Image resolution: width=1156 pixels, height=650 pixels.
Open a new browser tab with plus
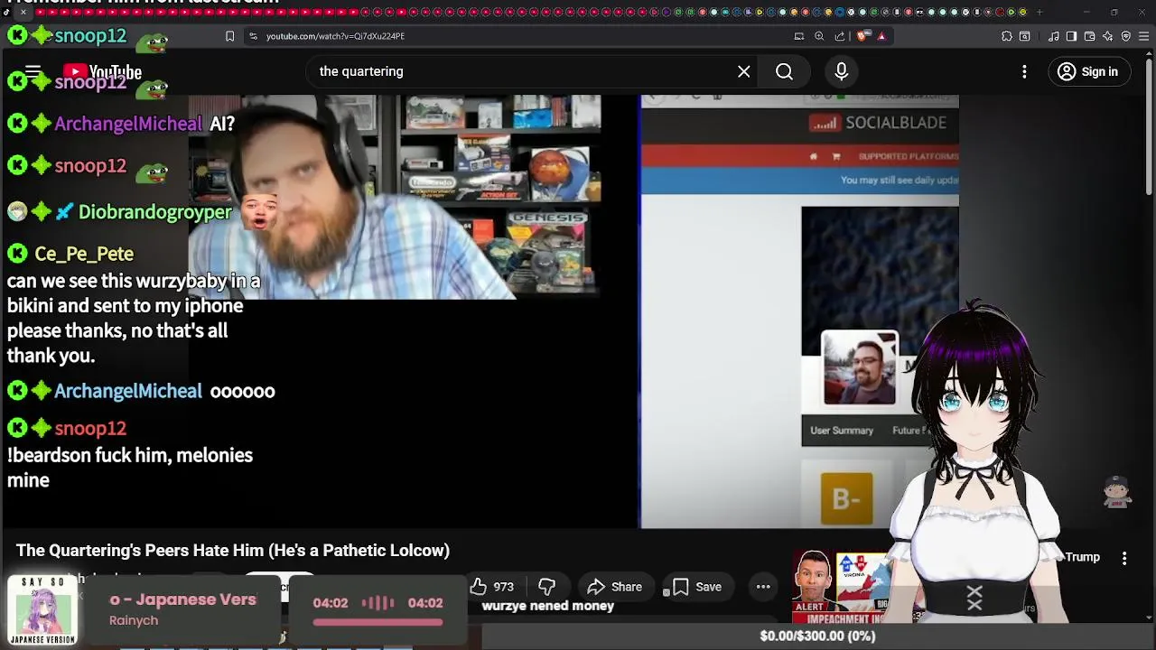pos(1039,12)
